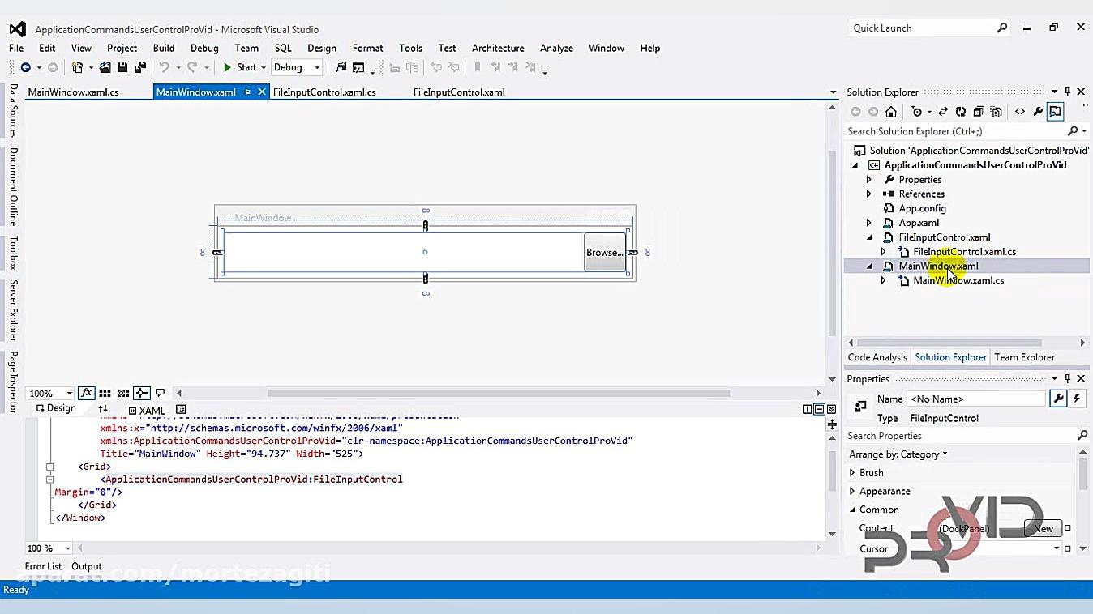
Task: Toggle auto-hide pin on Solution Explorer panel
Action: (1068, 92)
